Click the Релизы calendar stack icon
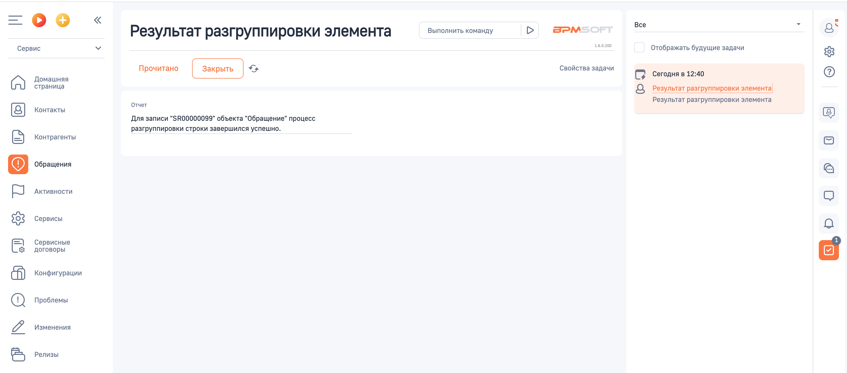The height and width of the screenshot is (373, 847). click(18, 355)
